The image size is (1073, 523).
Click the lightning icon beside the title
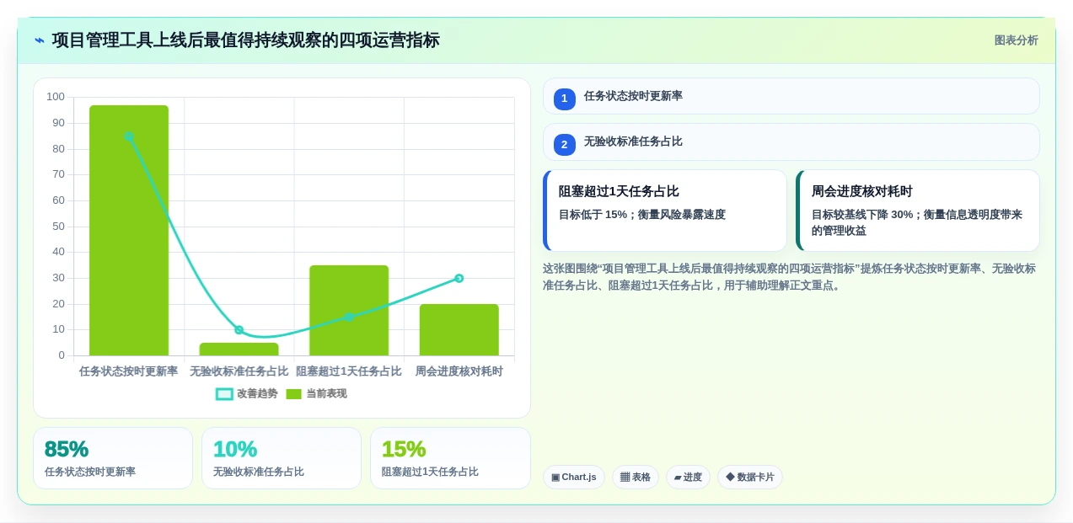[x=40, y=40]
